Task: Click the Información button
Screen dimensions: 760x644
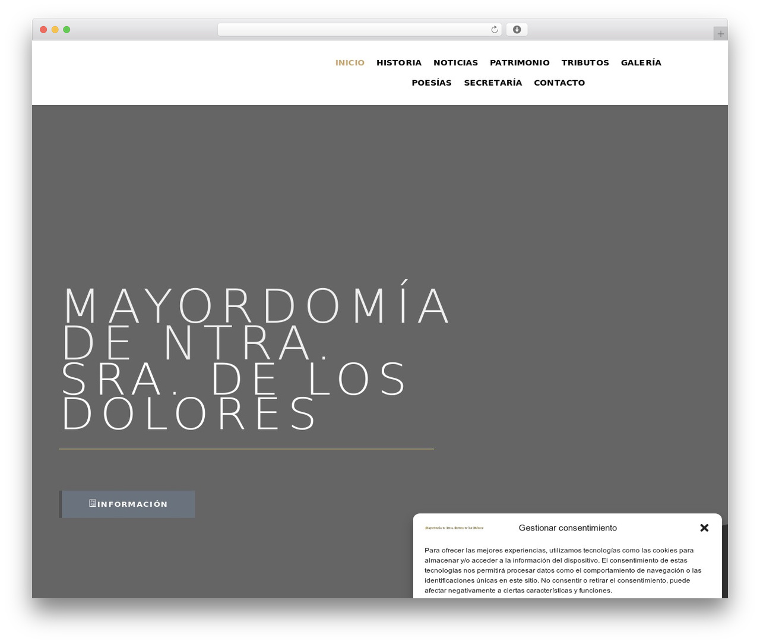Action: pos(127,504)
